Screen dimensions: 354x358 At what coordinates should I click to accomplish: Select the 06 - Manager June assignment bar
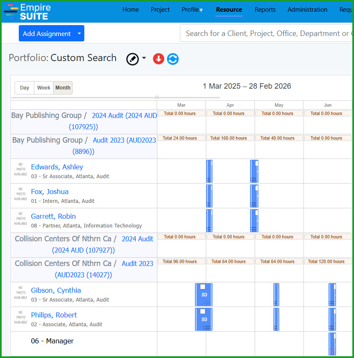coord(332,344)
